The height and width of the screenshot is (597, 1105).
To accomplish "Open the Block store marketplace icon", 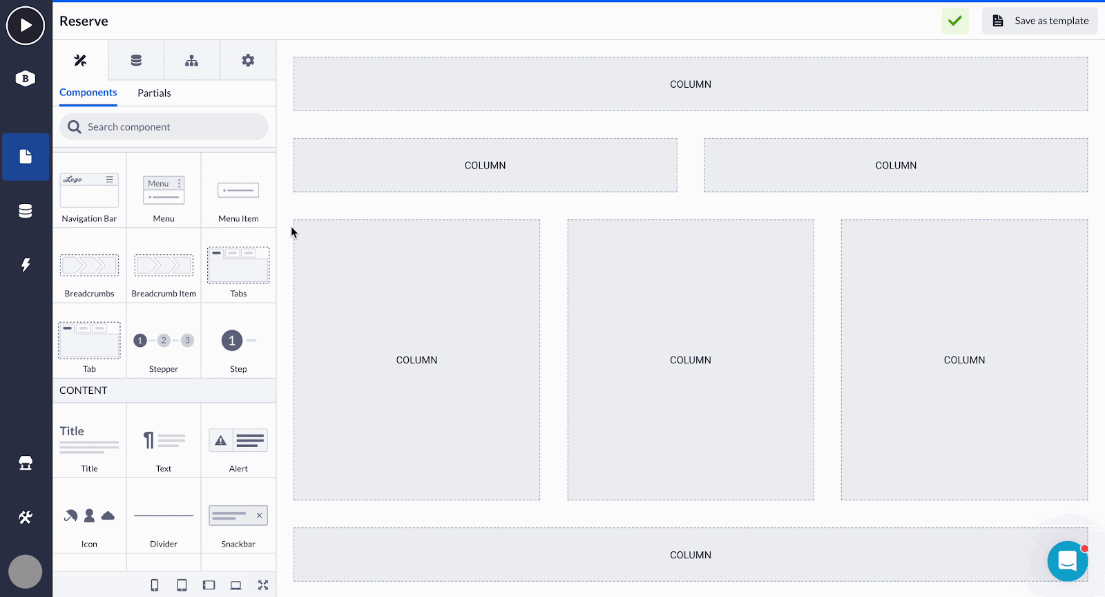I will 26,463.
